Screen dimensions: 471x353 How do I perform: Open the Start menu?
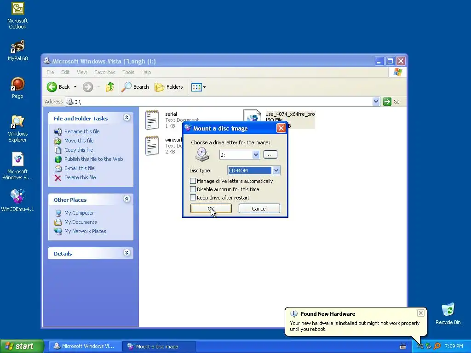tap(22, 347)
